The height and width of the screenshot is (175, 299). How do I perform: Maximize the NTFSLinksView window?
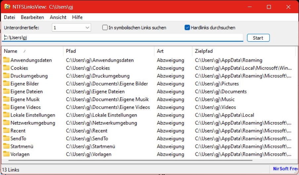269,7
